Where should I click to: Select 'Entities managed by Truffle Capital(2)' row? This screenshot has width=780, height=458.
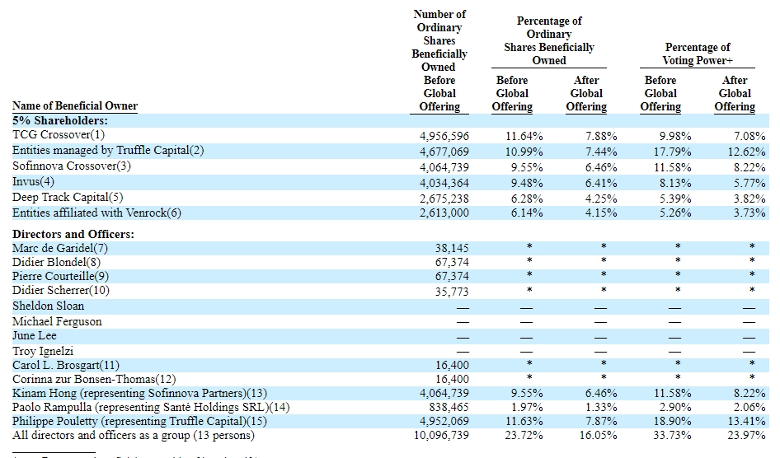tap(391, 151)
